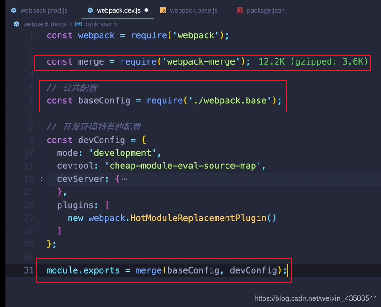Click webpack.dev.js in the breadcrumb
This screenshot has height=307, width=381.
pyautogui.click(x=45, y=24)
